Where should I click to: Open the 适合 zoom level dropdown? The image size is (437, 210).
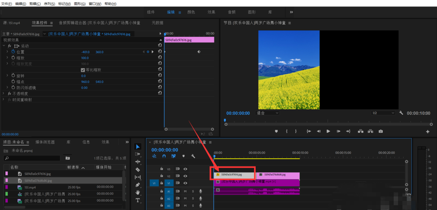point(267,113)
